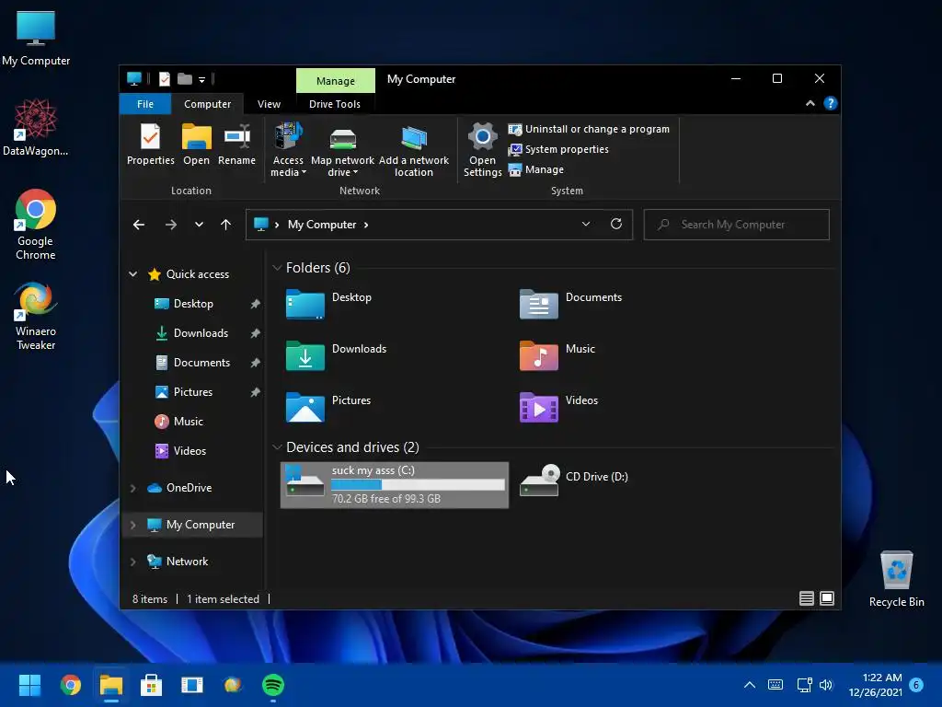The width and height of the screenshot is (942, 707).
Task: Select Desktop in Quick access
Action: click(x=193, y=304)
